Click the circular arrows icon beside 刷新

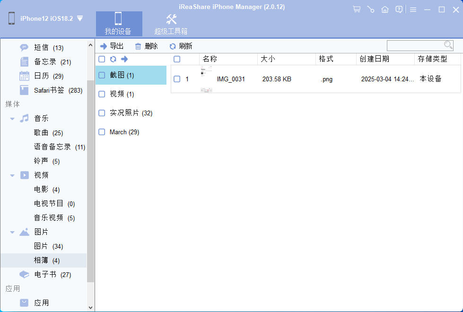pos(173,46)
